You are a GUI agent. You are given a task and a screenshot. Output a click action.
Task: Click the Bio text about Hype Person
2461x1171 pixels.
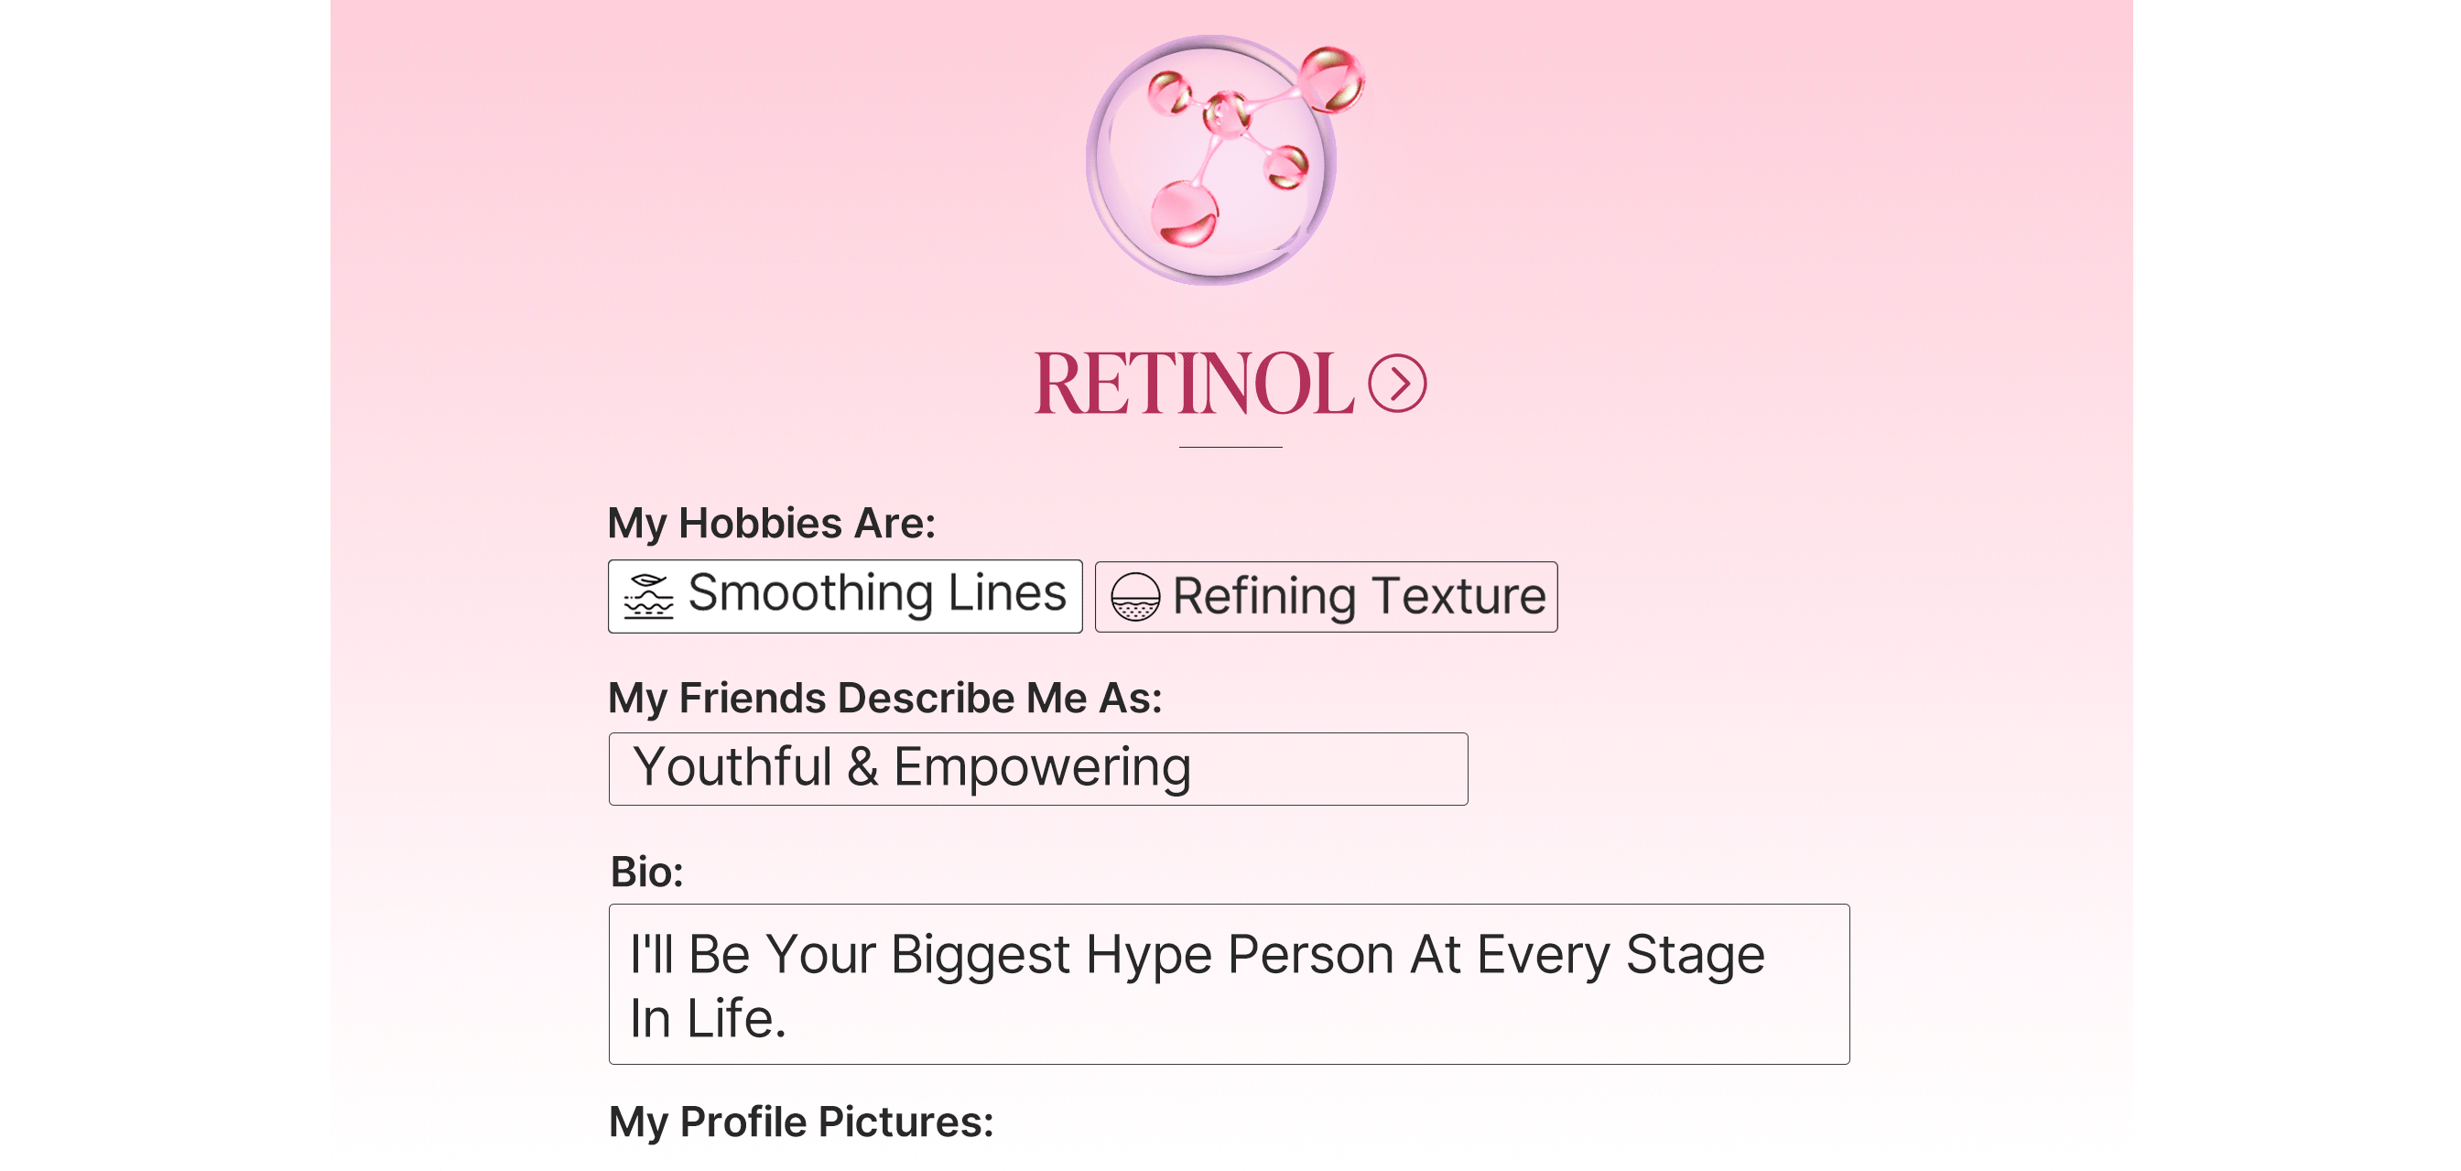[x=1196, y=954]
